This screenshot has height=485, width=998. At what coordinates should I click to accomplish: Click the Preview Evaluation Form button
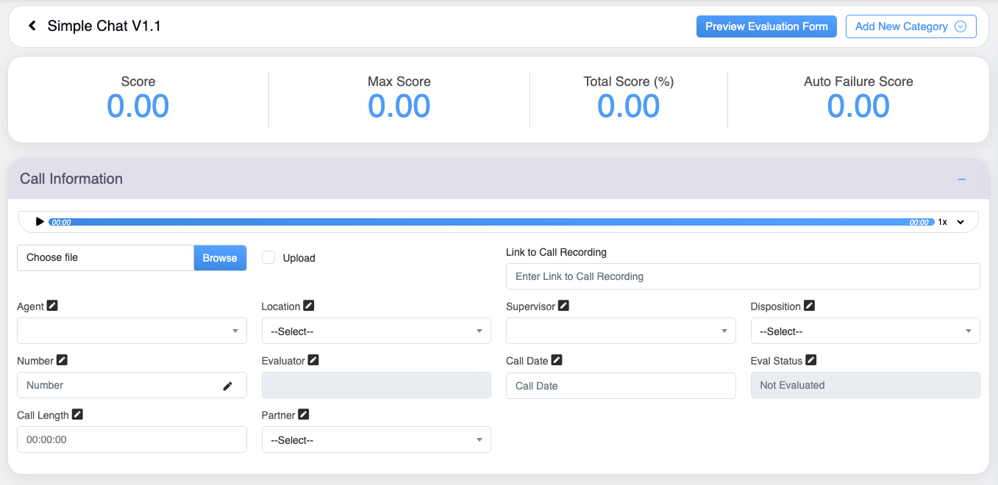(x=766, y=26)
